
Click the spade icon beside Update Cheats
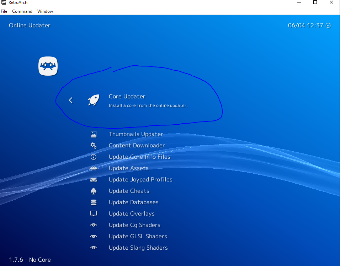pos(94,191)
